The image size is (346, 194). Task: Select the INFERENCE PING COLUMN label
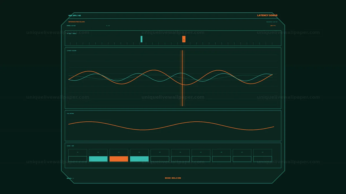pos(76,22)
